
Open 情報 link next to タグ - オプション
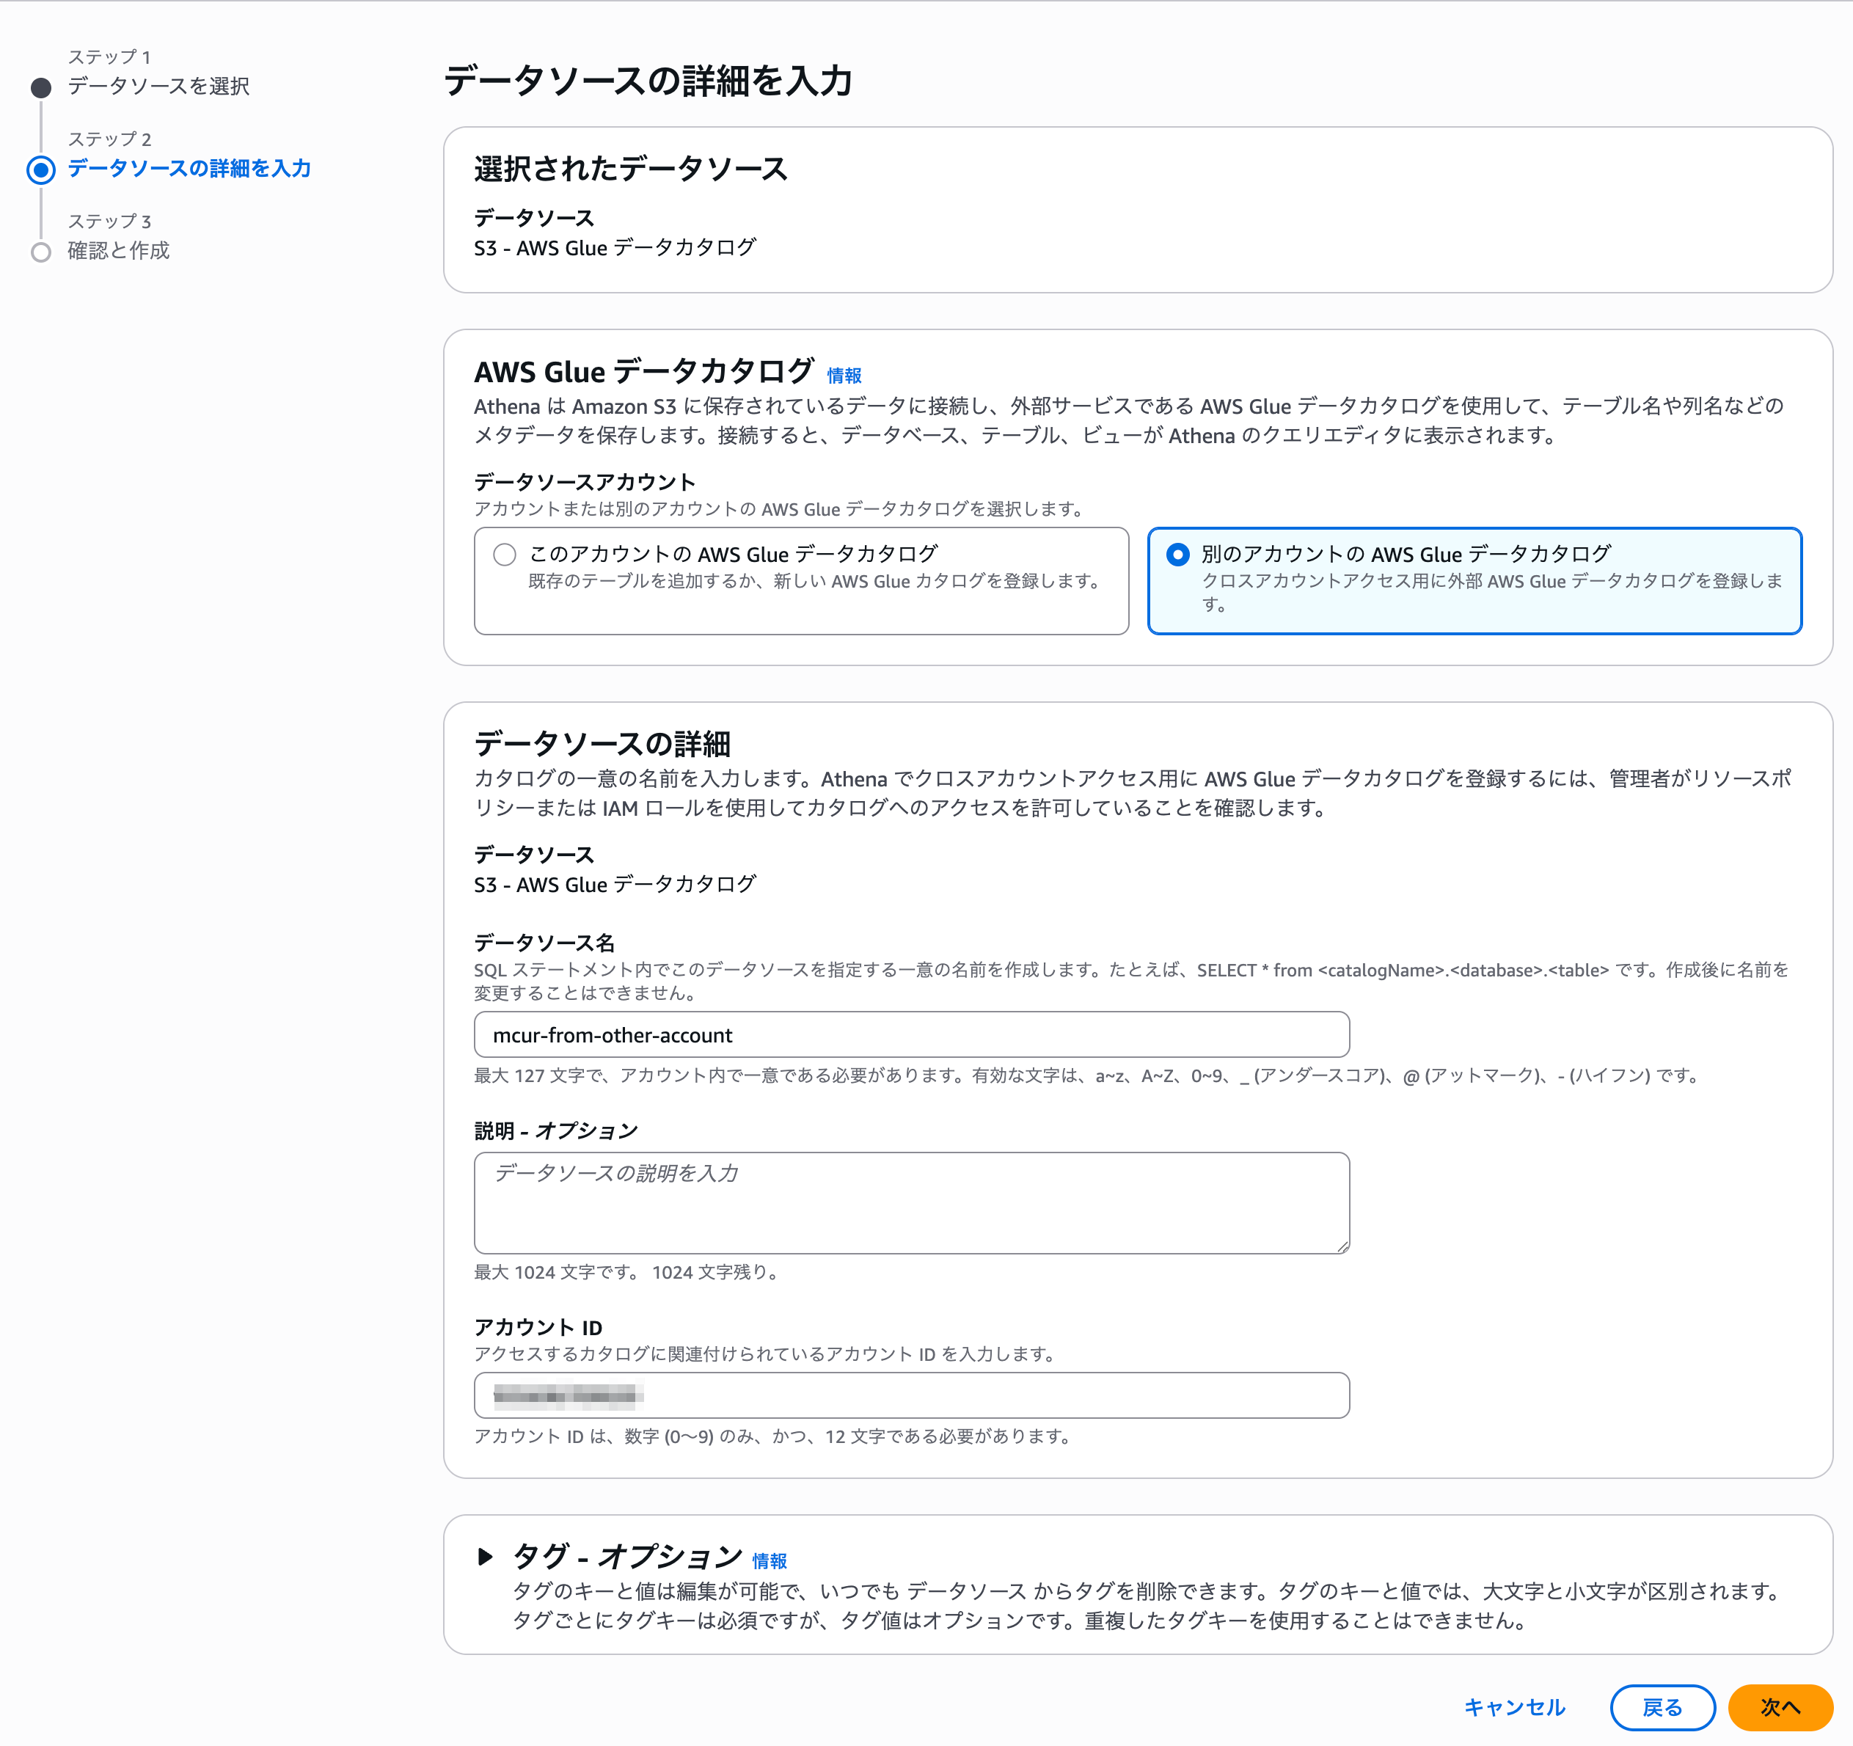(x=769, y=1560)
